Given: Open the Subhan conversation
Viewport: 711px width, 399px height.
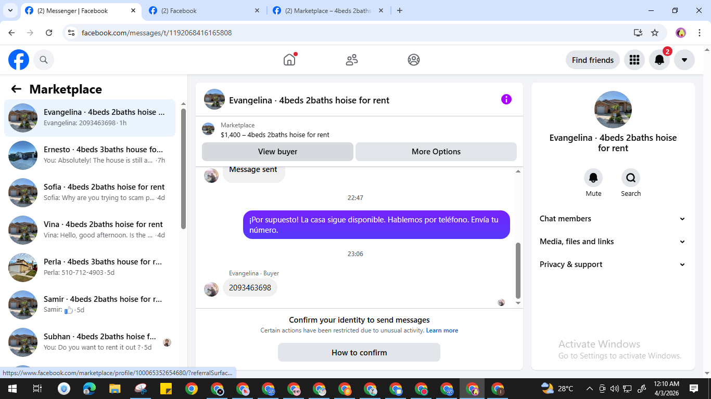Looking at the screenshot, I should 90,342.
